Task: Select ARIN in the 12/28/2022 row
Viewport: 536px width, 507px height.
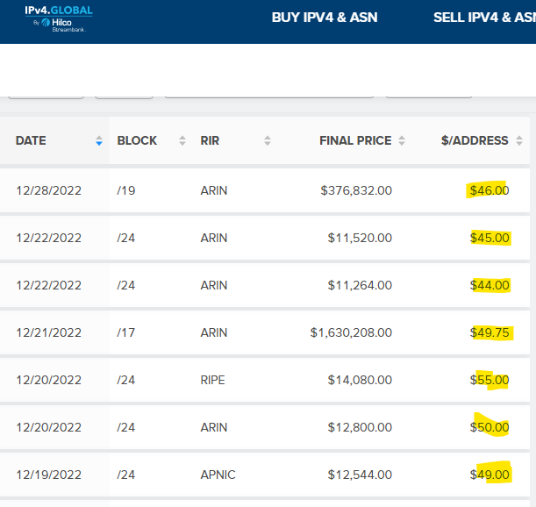Action: pyautogui.click(x=214, y=190)
